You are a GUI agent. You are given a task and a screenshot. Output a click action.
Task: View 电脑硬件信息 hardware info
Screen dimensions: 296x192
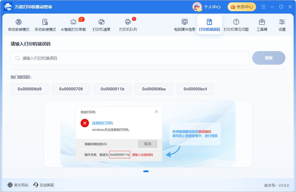[185, 25]
